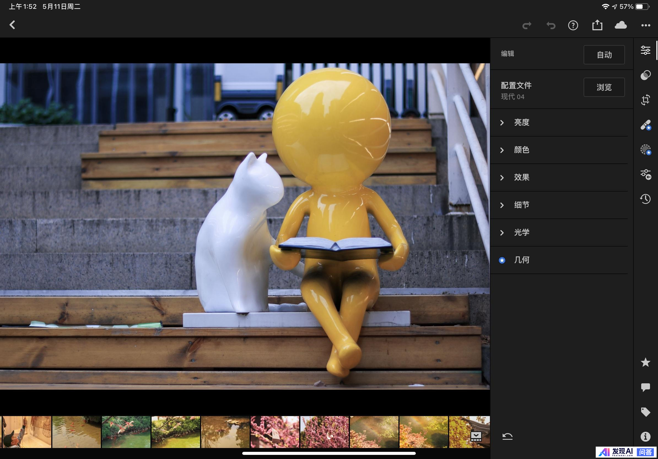Tap the 浏览 browse profiles button
This screenshot has width=658, height=459.
pos(604,87)
